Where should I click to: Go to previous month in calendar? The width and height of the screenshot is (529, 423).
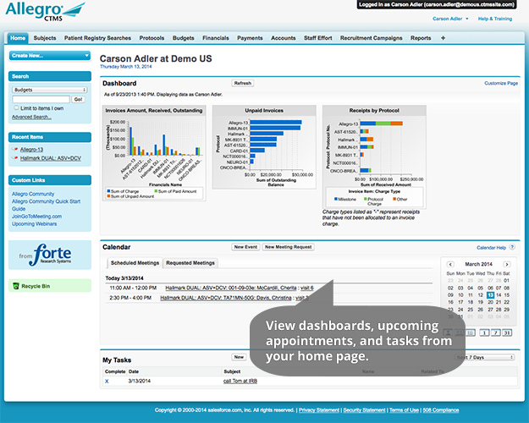point(450,265)
